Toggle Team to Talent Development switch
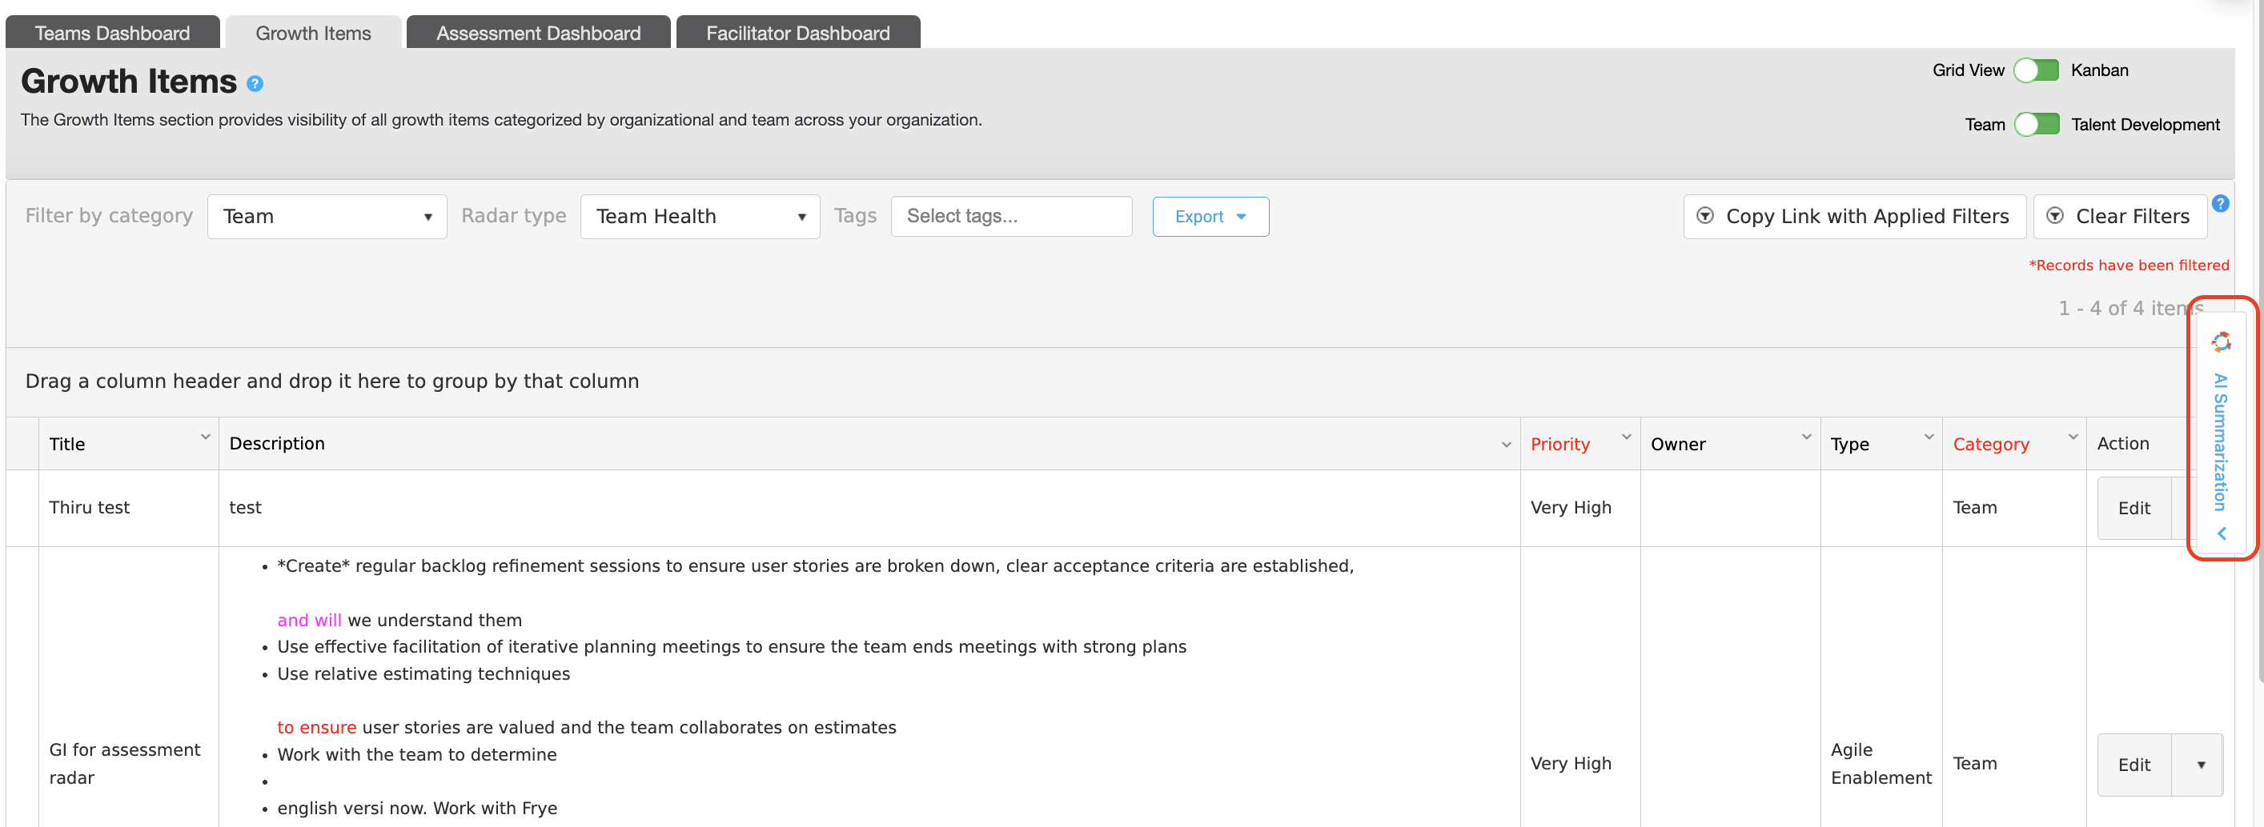The width and height of the screenshot is (2264, 827). pyautogui.click(x=2037, y=125)
